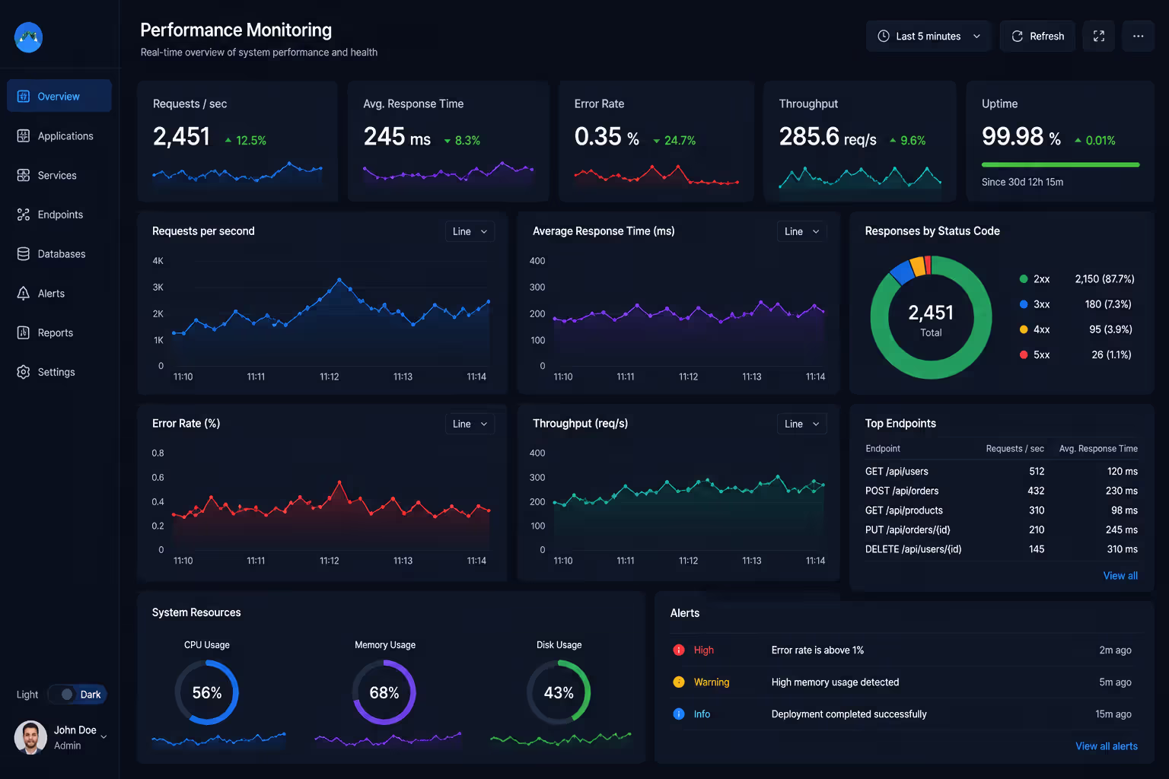Open the Error rate is above 1% alert
Screen dimensions: 1169x779
coord(903,650)
